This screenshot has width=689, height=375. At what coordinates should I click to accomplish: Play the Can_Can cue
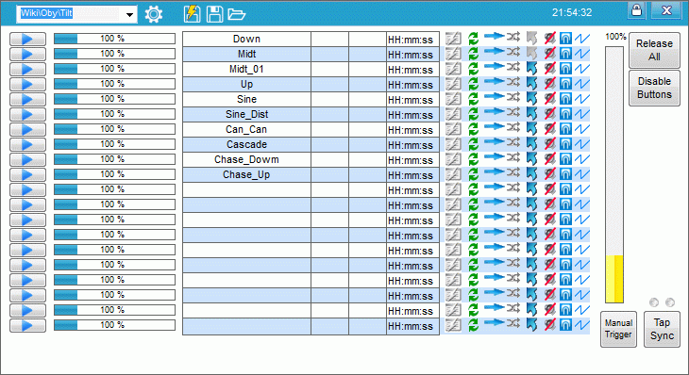[27, 129]
